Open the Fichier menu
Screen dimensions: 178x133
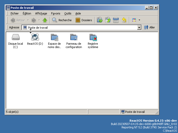tap(14, 13)
